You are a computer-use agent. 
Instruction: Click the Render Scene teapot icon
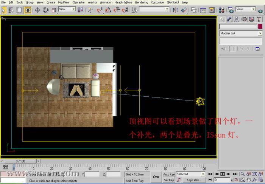click(231, 10)
